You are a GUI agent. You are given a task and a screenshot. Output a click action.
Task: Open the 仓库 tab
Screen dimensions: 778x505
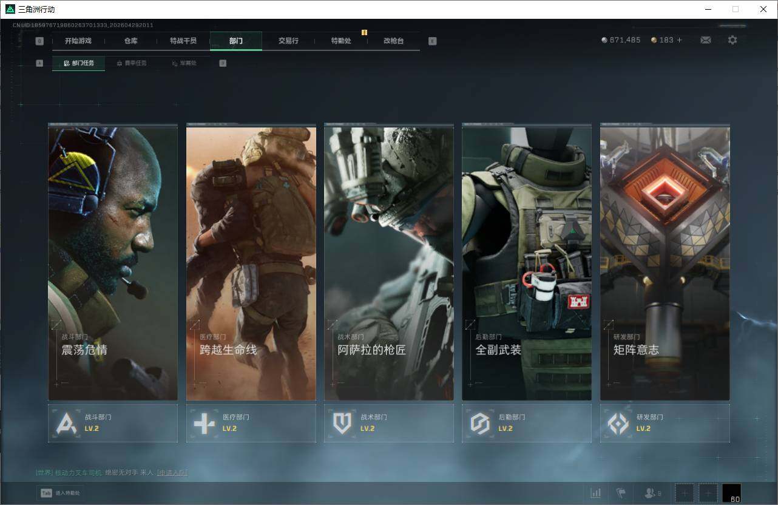pos(130,41)
